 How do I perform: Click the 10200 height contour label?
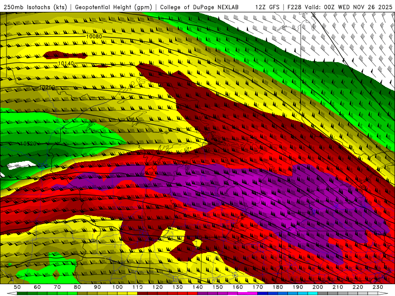pos(47,87)
